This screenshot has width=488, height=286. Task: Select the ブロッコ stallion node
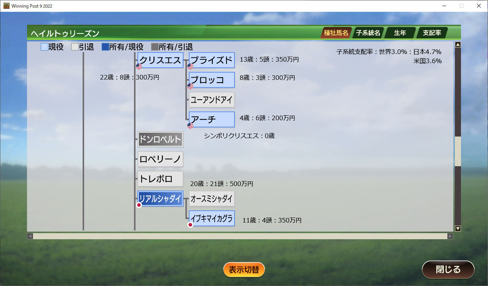pyautogui.click(x=212, y=80)
